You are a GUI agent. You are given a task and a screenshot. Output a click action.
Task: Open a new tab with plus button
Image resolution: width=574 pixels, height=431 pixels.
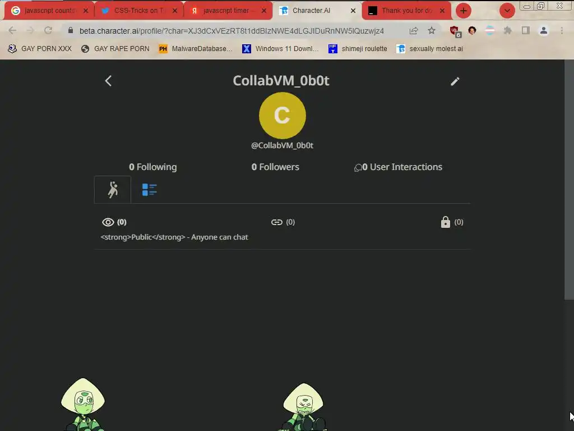(x=464, y=11)
